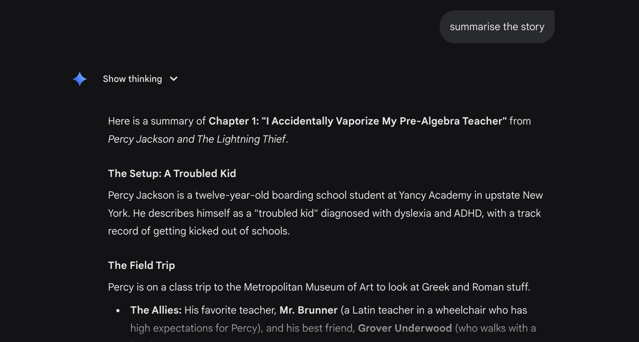The height and width of the screenshot is (342, 639).
Task: Click the quoted phrase 'troubled kid' in paragraph
Action: (286, 213)
